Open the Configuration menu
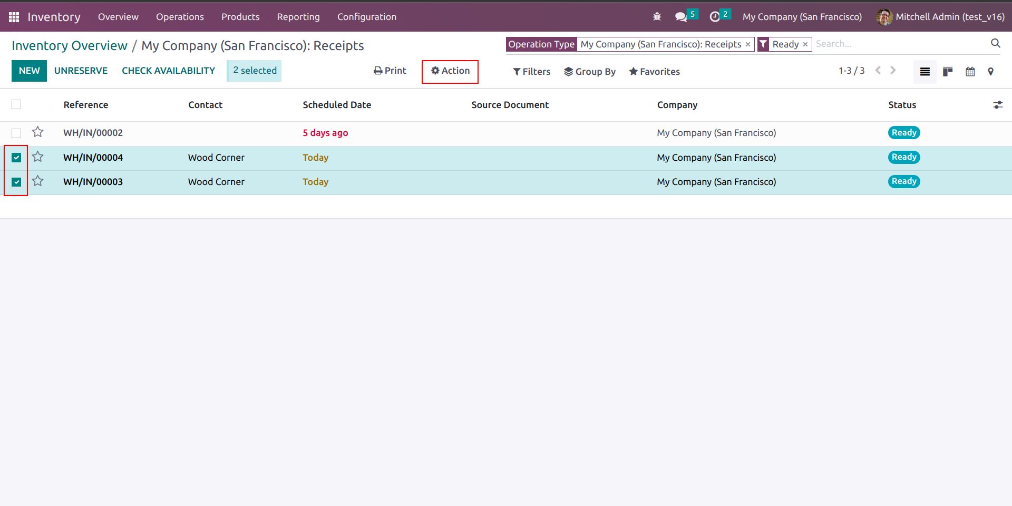The image size is (1012, 506). click(x=366, y=17)
